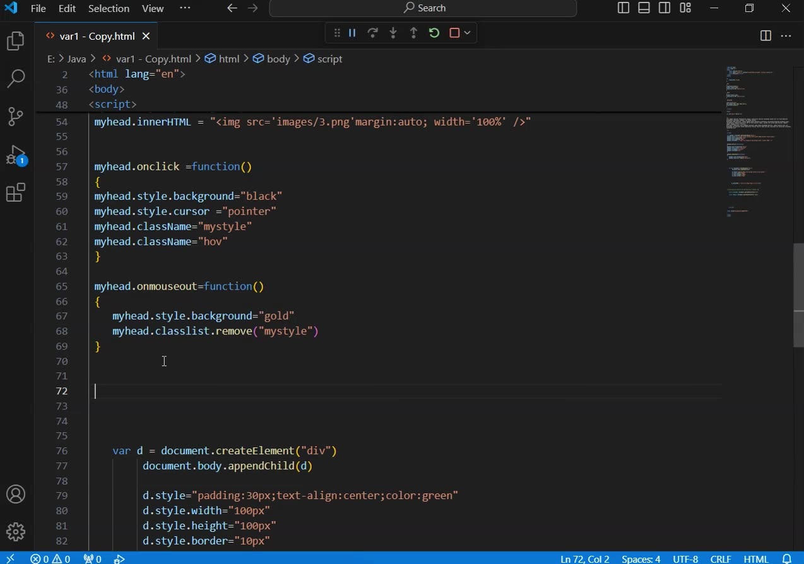
Task: Open the dropdown next to Stop button
Action: pyautogui.click(x=467, y=33)
